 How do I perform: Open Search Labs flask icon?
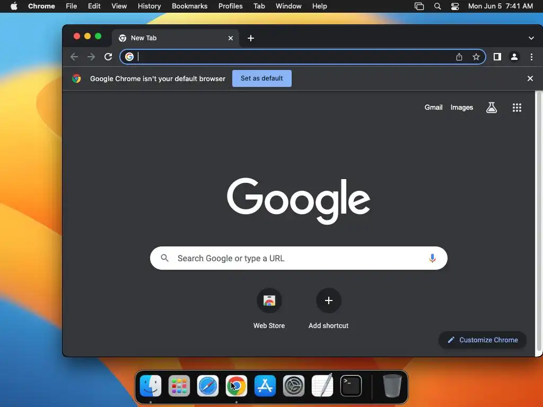492,108
